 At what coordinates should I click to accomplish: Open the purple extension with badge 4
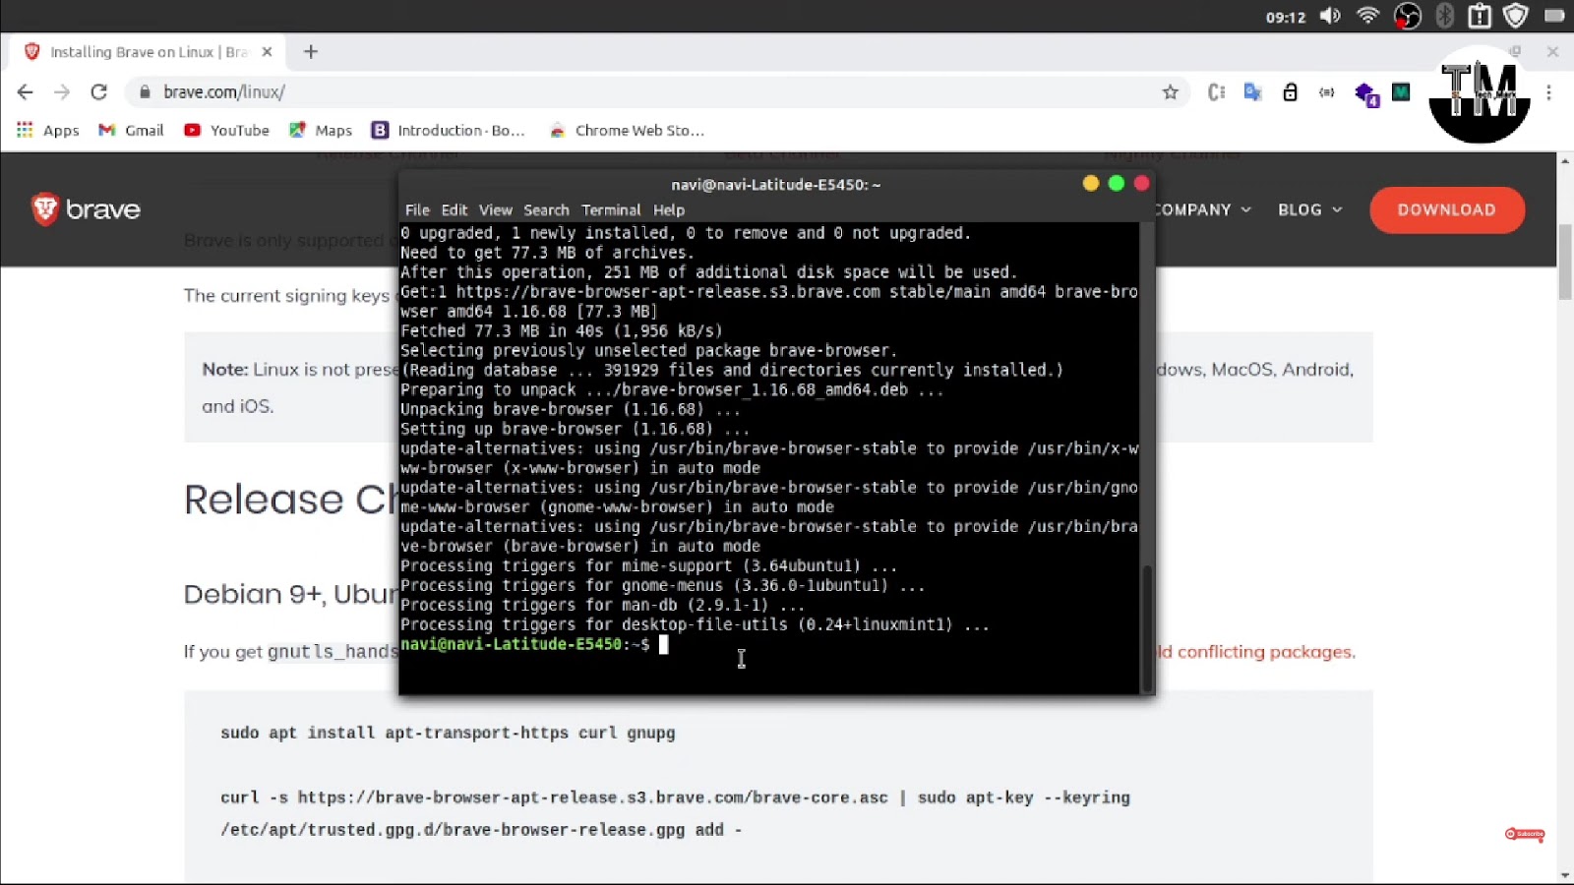[1365, 91]
